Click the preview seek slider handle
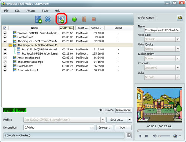Image resolution: width=186 pixels, height=142 pixels. [x=138, y=130]
